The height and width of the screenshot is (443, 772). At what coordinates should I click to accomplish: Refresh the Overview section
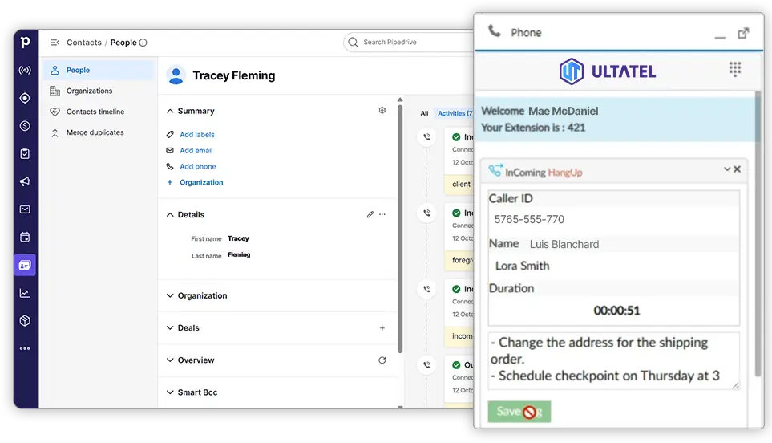[x=382, y=360]
